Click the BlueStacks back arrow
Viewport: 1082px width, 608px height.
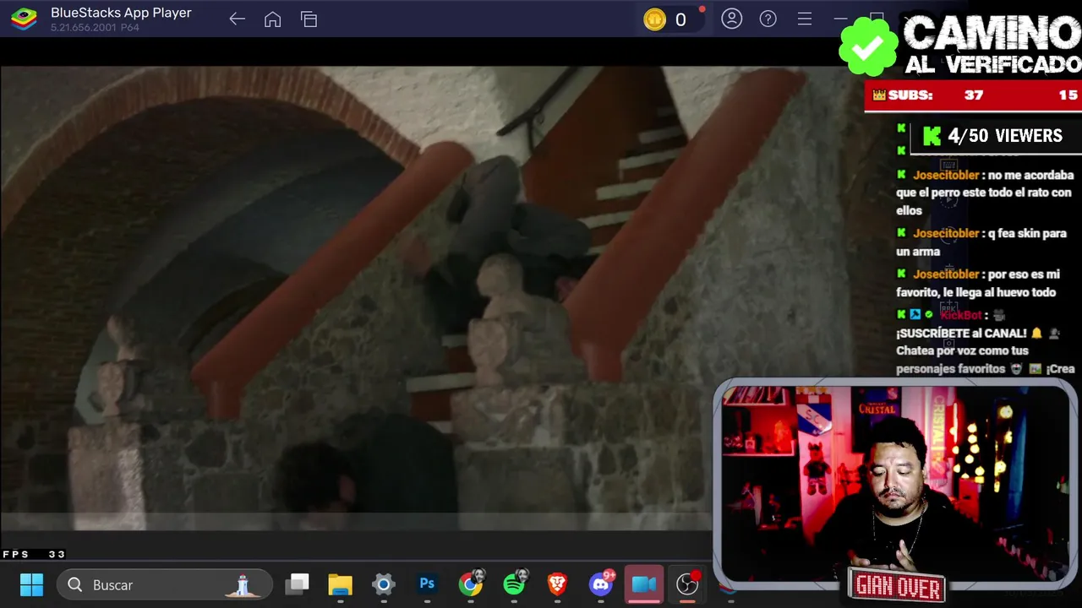(237, 19)
